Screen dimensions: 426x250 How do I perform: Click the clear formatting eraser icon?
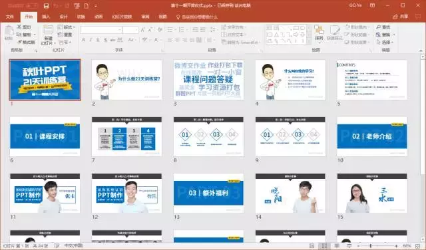click(x=160, y=30)
